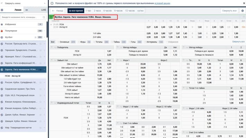The height and width of the screenshot is (138, 246).
Task: Collapse the Индивидуальный тотал block
Action: coord(55,103)
